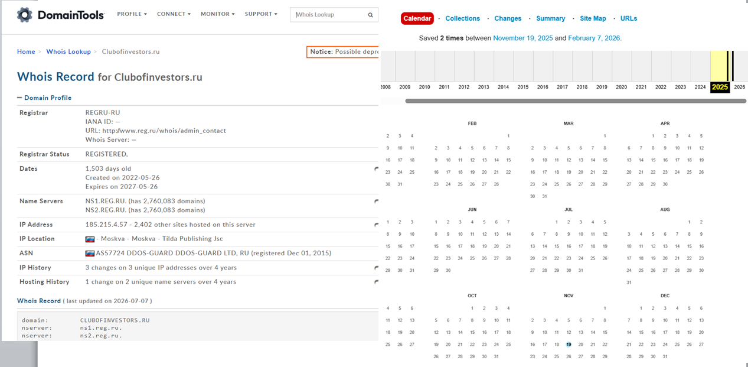Open Whois Lookup breadcrumb link
Image resolution: width=748 pixels, height=367 pixels.
click(x=68, y=52)
